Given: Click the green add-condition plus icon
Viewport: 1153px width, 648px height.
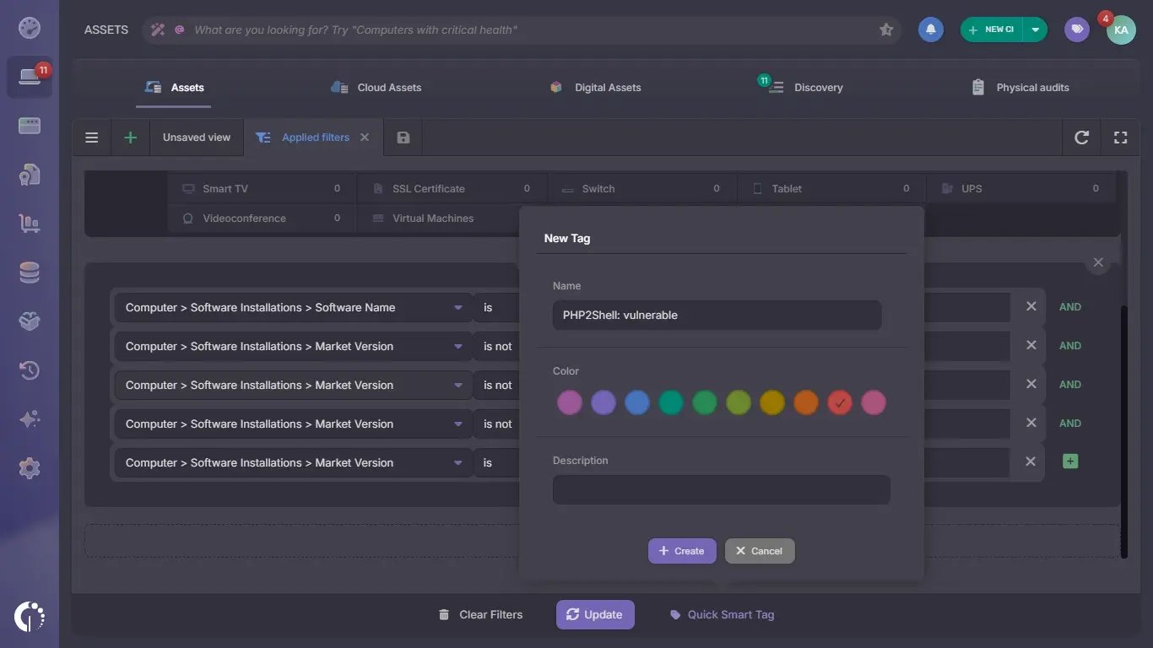Looking at the screenshot, I should [x=1070, y=462].
